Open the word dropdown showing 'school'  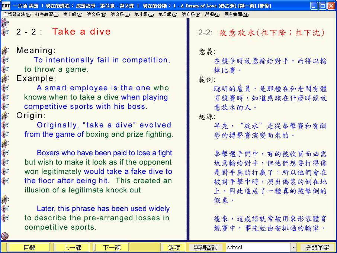tap(293, 247)
